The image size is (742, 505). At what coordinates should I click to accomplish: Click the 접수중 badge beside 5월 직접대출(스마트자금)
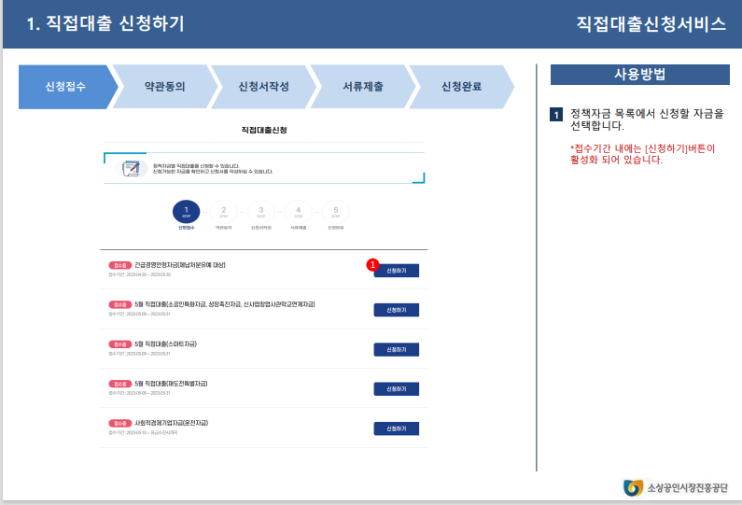tap(120, 344)
